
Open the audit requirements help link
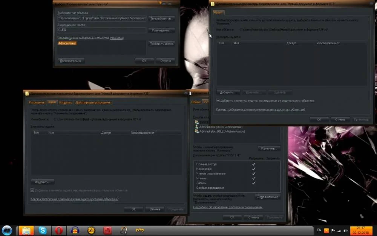[x=260, y=110]
